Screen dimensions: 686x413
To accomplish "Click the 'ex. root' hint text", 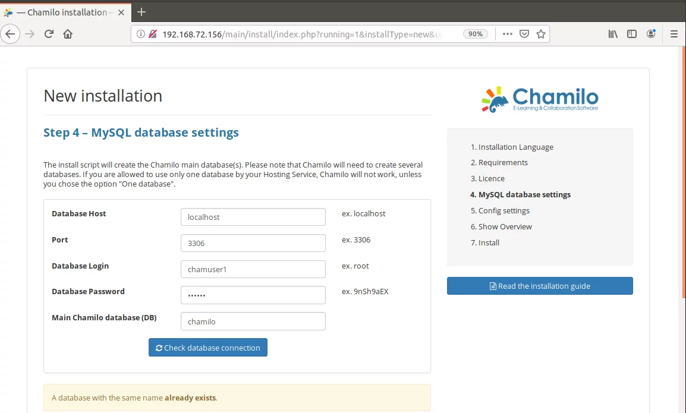I will [x=355, y=266].
